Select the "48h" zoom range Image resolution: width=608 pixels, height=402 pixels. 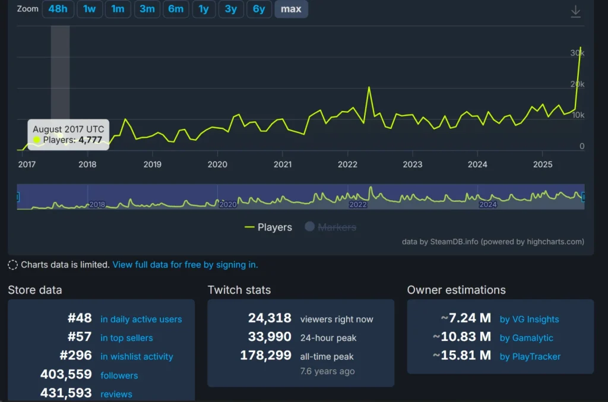click(x=58, y=9)
